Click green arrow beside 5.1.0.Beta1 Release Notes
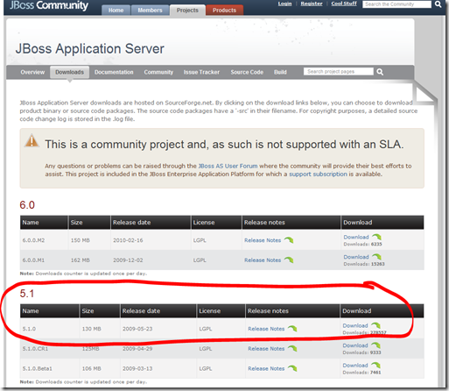 (x=292, y=368)
